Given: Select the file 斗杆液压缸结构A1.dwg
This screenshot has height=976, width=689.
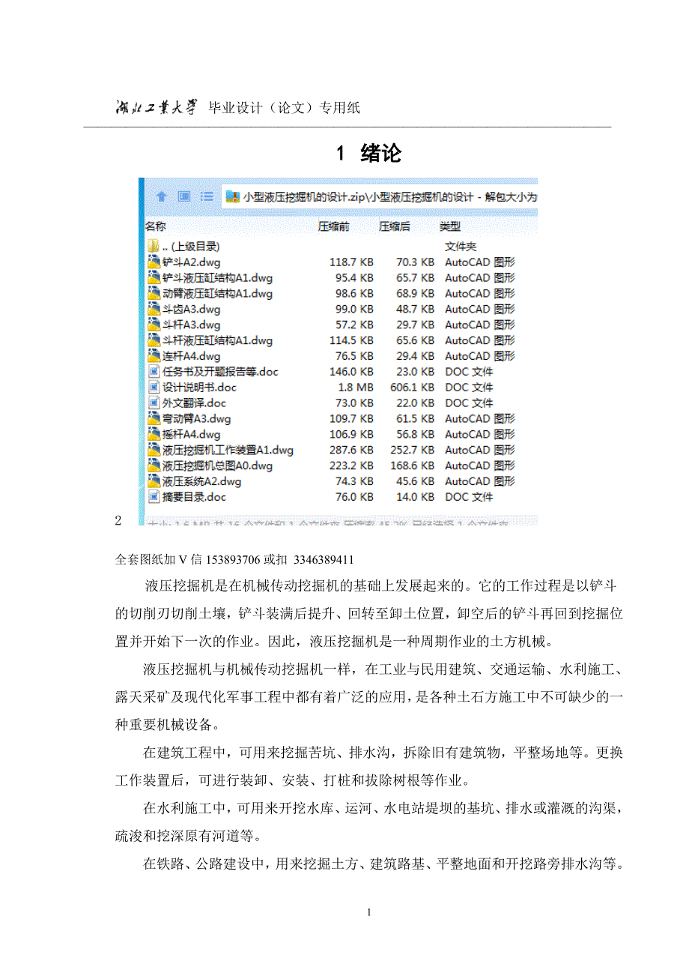Looking at the screenshot, I should [218, 340].
